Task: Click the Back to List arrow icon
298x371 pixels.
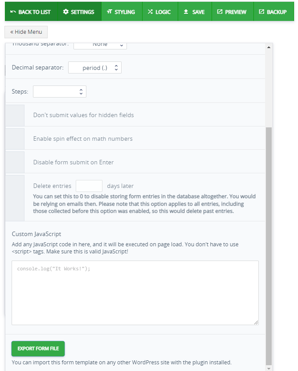Action: pyautogui.click(x=13, y=12)
